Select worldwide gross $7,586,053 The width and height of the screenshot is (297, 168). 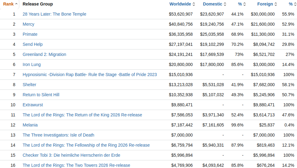tap(182, 115)
